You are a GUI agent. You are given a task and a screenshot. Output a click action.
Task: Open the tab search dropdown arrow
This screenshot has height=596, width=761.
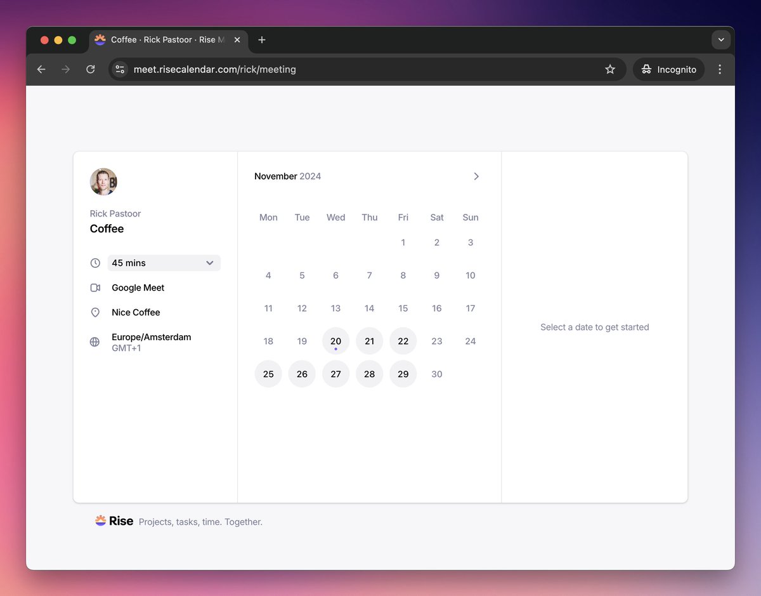[721, 40]
